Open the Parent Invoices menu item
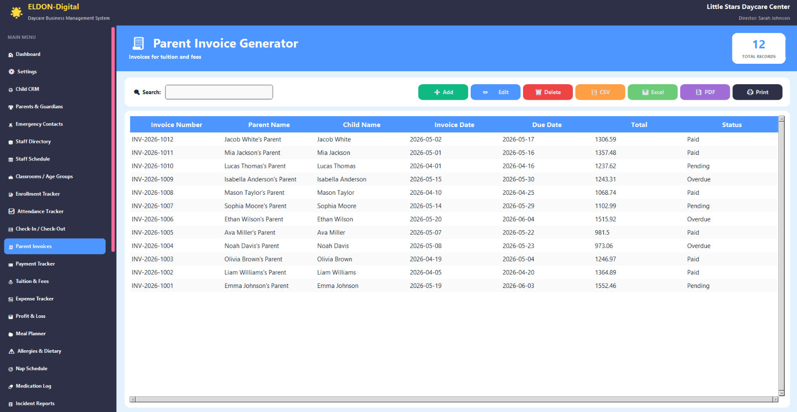Viewport: 797px width, 412px height. point(55,246)
